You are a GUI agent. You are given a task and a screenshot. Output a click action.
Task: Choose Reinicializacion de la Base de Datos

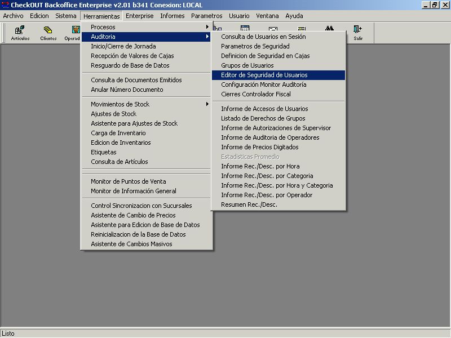click(146, 234)
